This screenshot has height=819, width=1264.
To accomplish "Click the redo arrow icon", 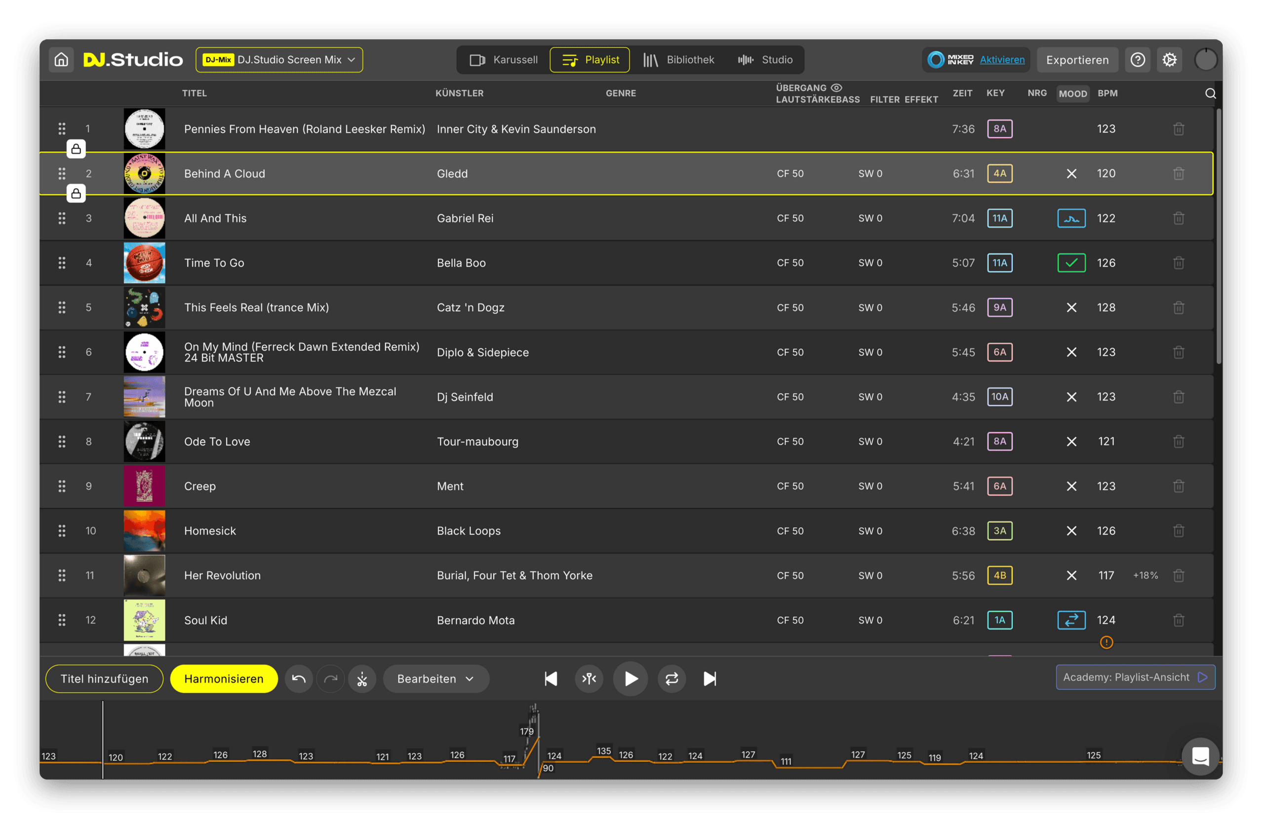I will tap(330, 678).
